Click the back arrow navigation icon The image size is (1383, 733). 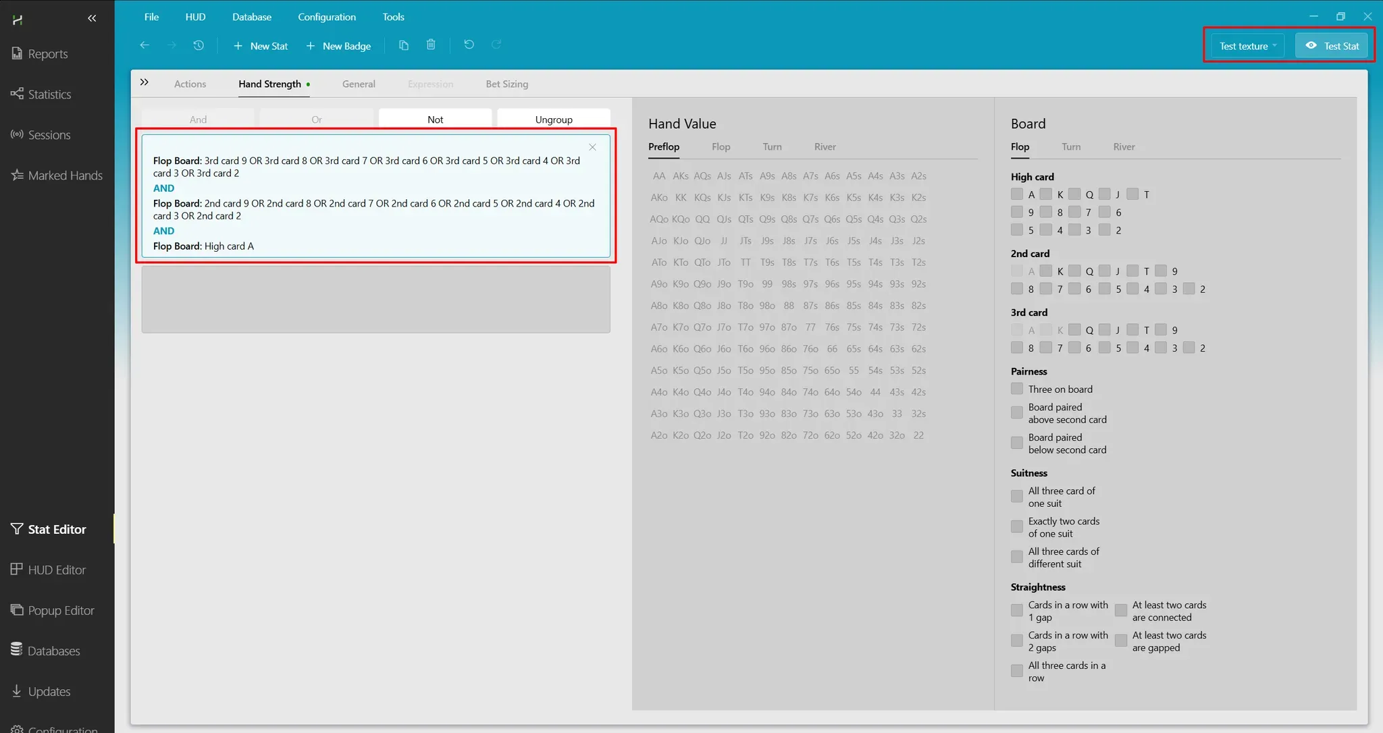pos(145,45)
